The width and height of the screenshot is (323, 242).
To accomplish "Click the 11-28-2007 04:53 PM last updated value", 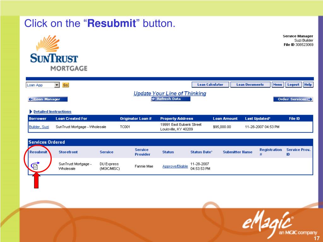I will [x=262, y=127].
